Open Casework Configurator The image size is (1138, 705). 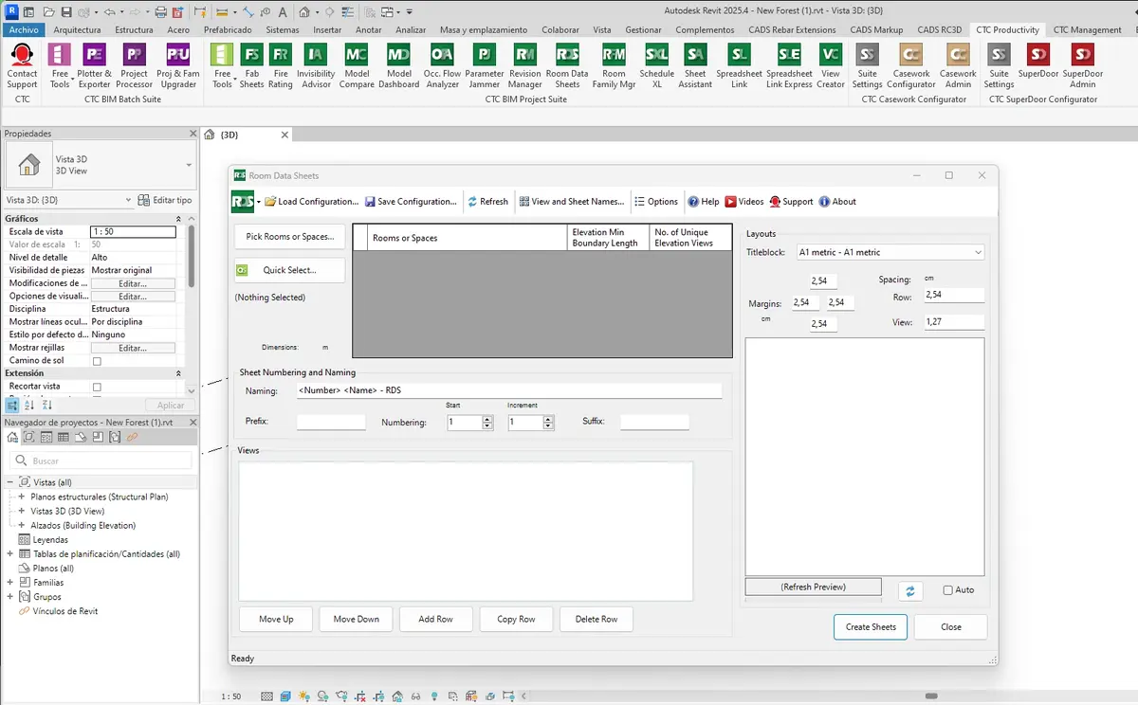(x=911, y=66)
